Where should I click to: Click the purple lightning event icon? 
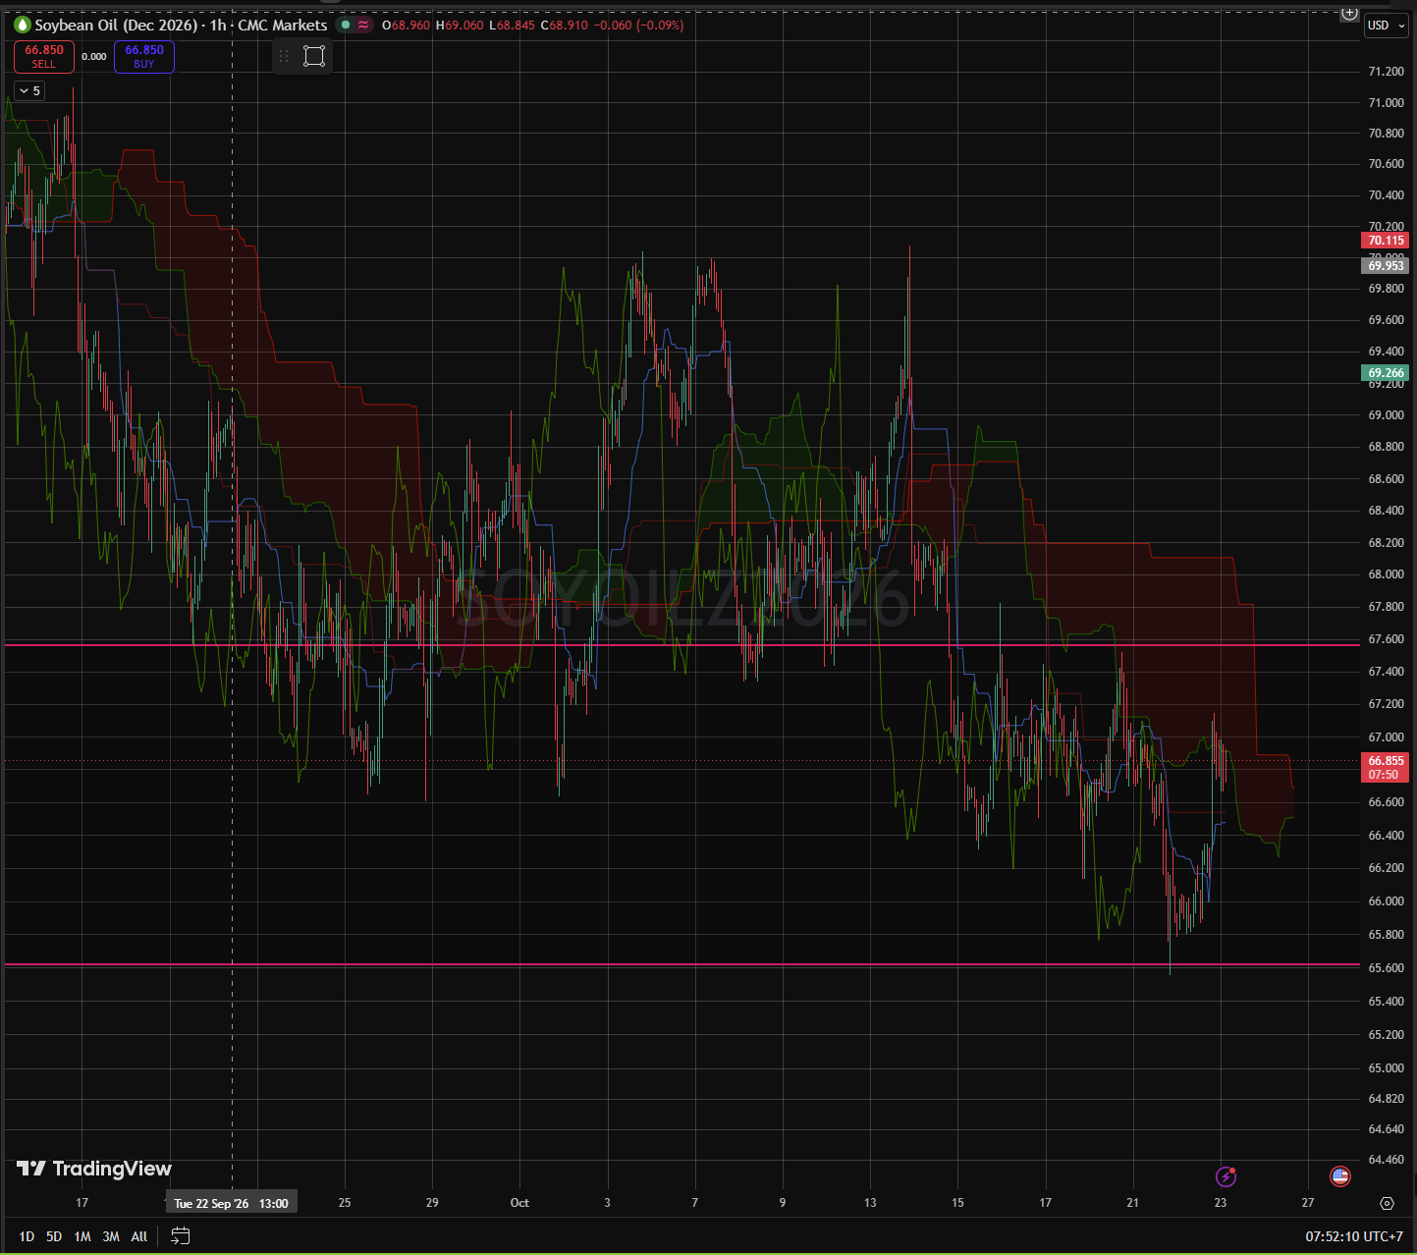pyautogui.click(x=1226, y=1176)
